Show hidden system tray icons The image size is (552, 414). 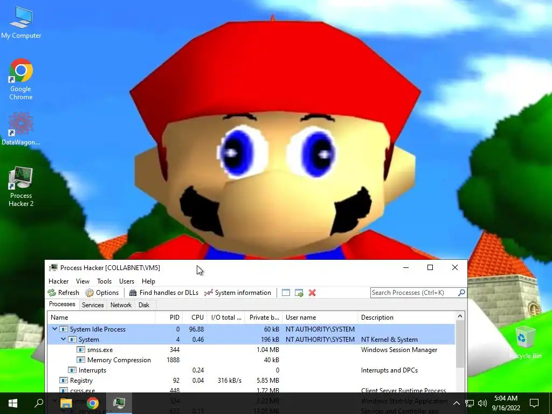pos(456,403)
